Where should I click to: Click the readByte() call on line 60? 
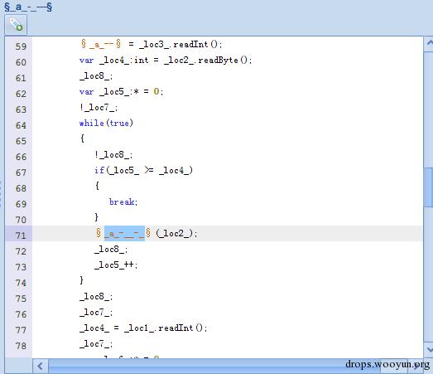[x=224, y=60]
